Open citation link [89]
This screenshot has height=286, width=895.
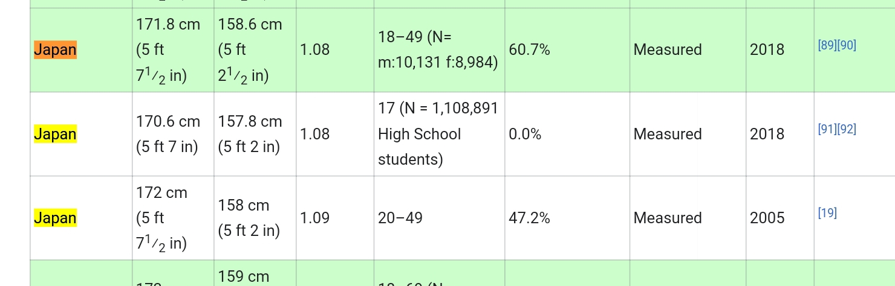click(827, 45)
